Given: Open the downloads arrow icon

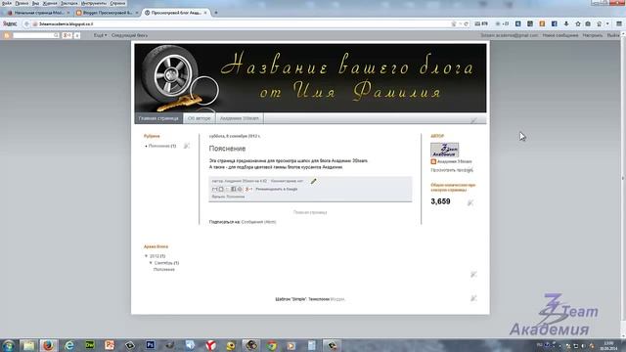Looking at the screenshot, I should pyautogui.click(x=566, y=23).
